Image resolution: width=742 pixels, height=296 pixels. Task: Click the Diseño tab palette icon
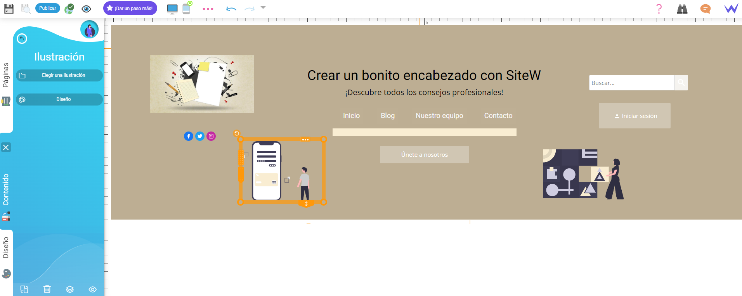[6, 273]
